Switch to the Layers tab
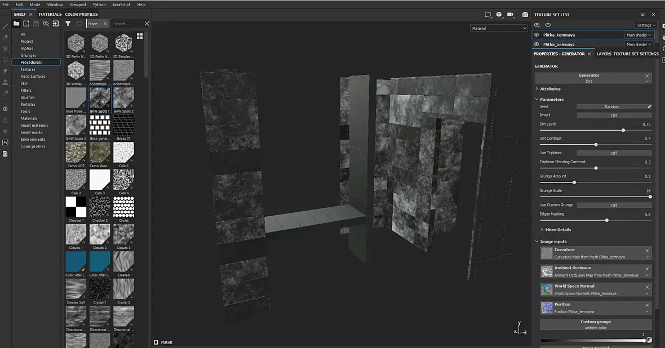 (x=604, y=54)
